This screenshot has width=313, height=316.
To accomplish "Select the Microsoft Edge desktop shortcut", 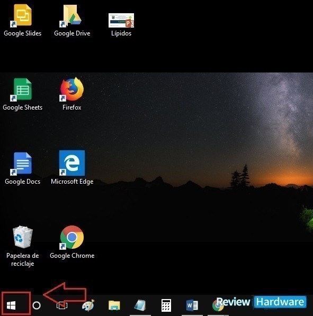I will click(72, 168).
